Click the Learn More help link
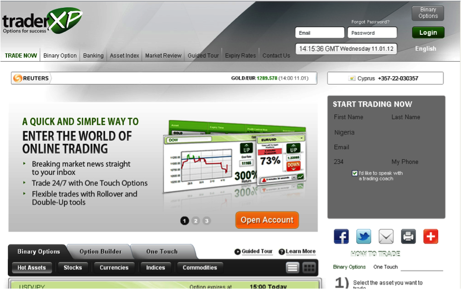The image size is (461, 289). pos(297,252)
